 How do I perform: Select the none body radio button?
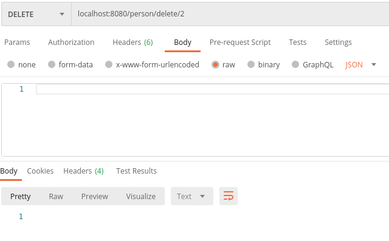coord(11,64)
